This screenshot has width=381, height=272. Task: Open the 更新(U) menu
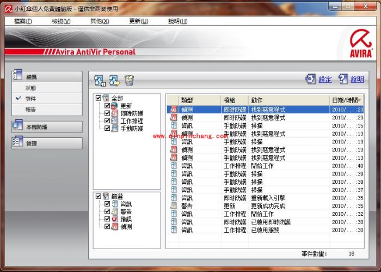tap(138, 21)
